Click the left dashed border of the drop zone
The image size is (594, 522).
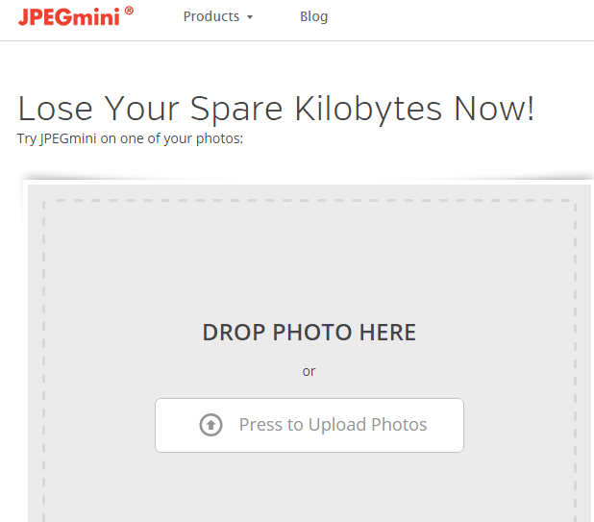click(43, 360)
